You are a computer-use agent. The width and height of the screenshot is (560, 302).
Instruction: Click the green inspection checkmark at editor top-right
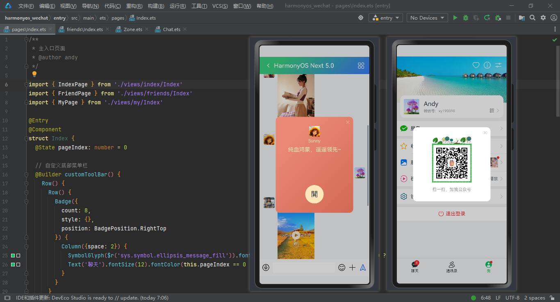tap(555, 40)
